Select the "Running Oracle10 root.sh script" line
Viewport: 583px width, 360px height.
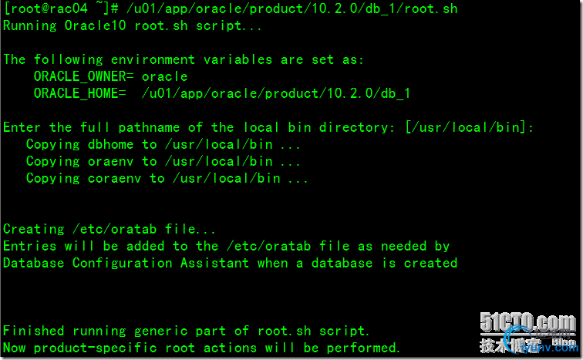coord(133,25)
